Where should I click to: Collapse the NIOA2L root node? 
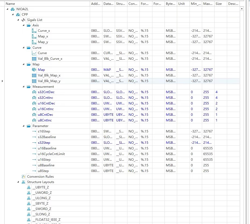[x=7, y=9]
